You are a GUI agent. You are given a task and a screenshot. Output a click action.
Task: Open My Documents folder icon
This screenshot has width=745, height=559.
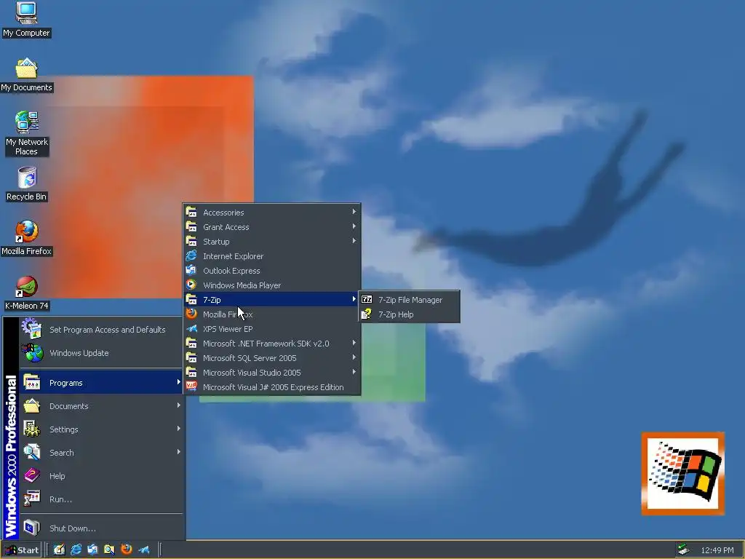(x=26, y=75)
